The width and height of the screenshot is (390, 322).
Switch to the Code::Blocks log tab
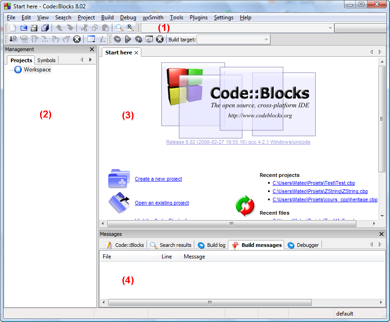pyautogui.click(x=125, y=245)
